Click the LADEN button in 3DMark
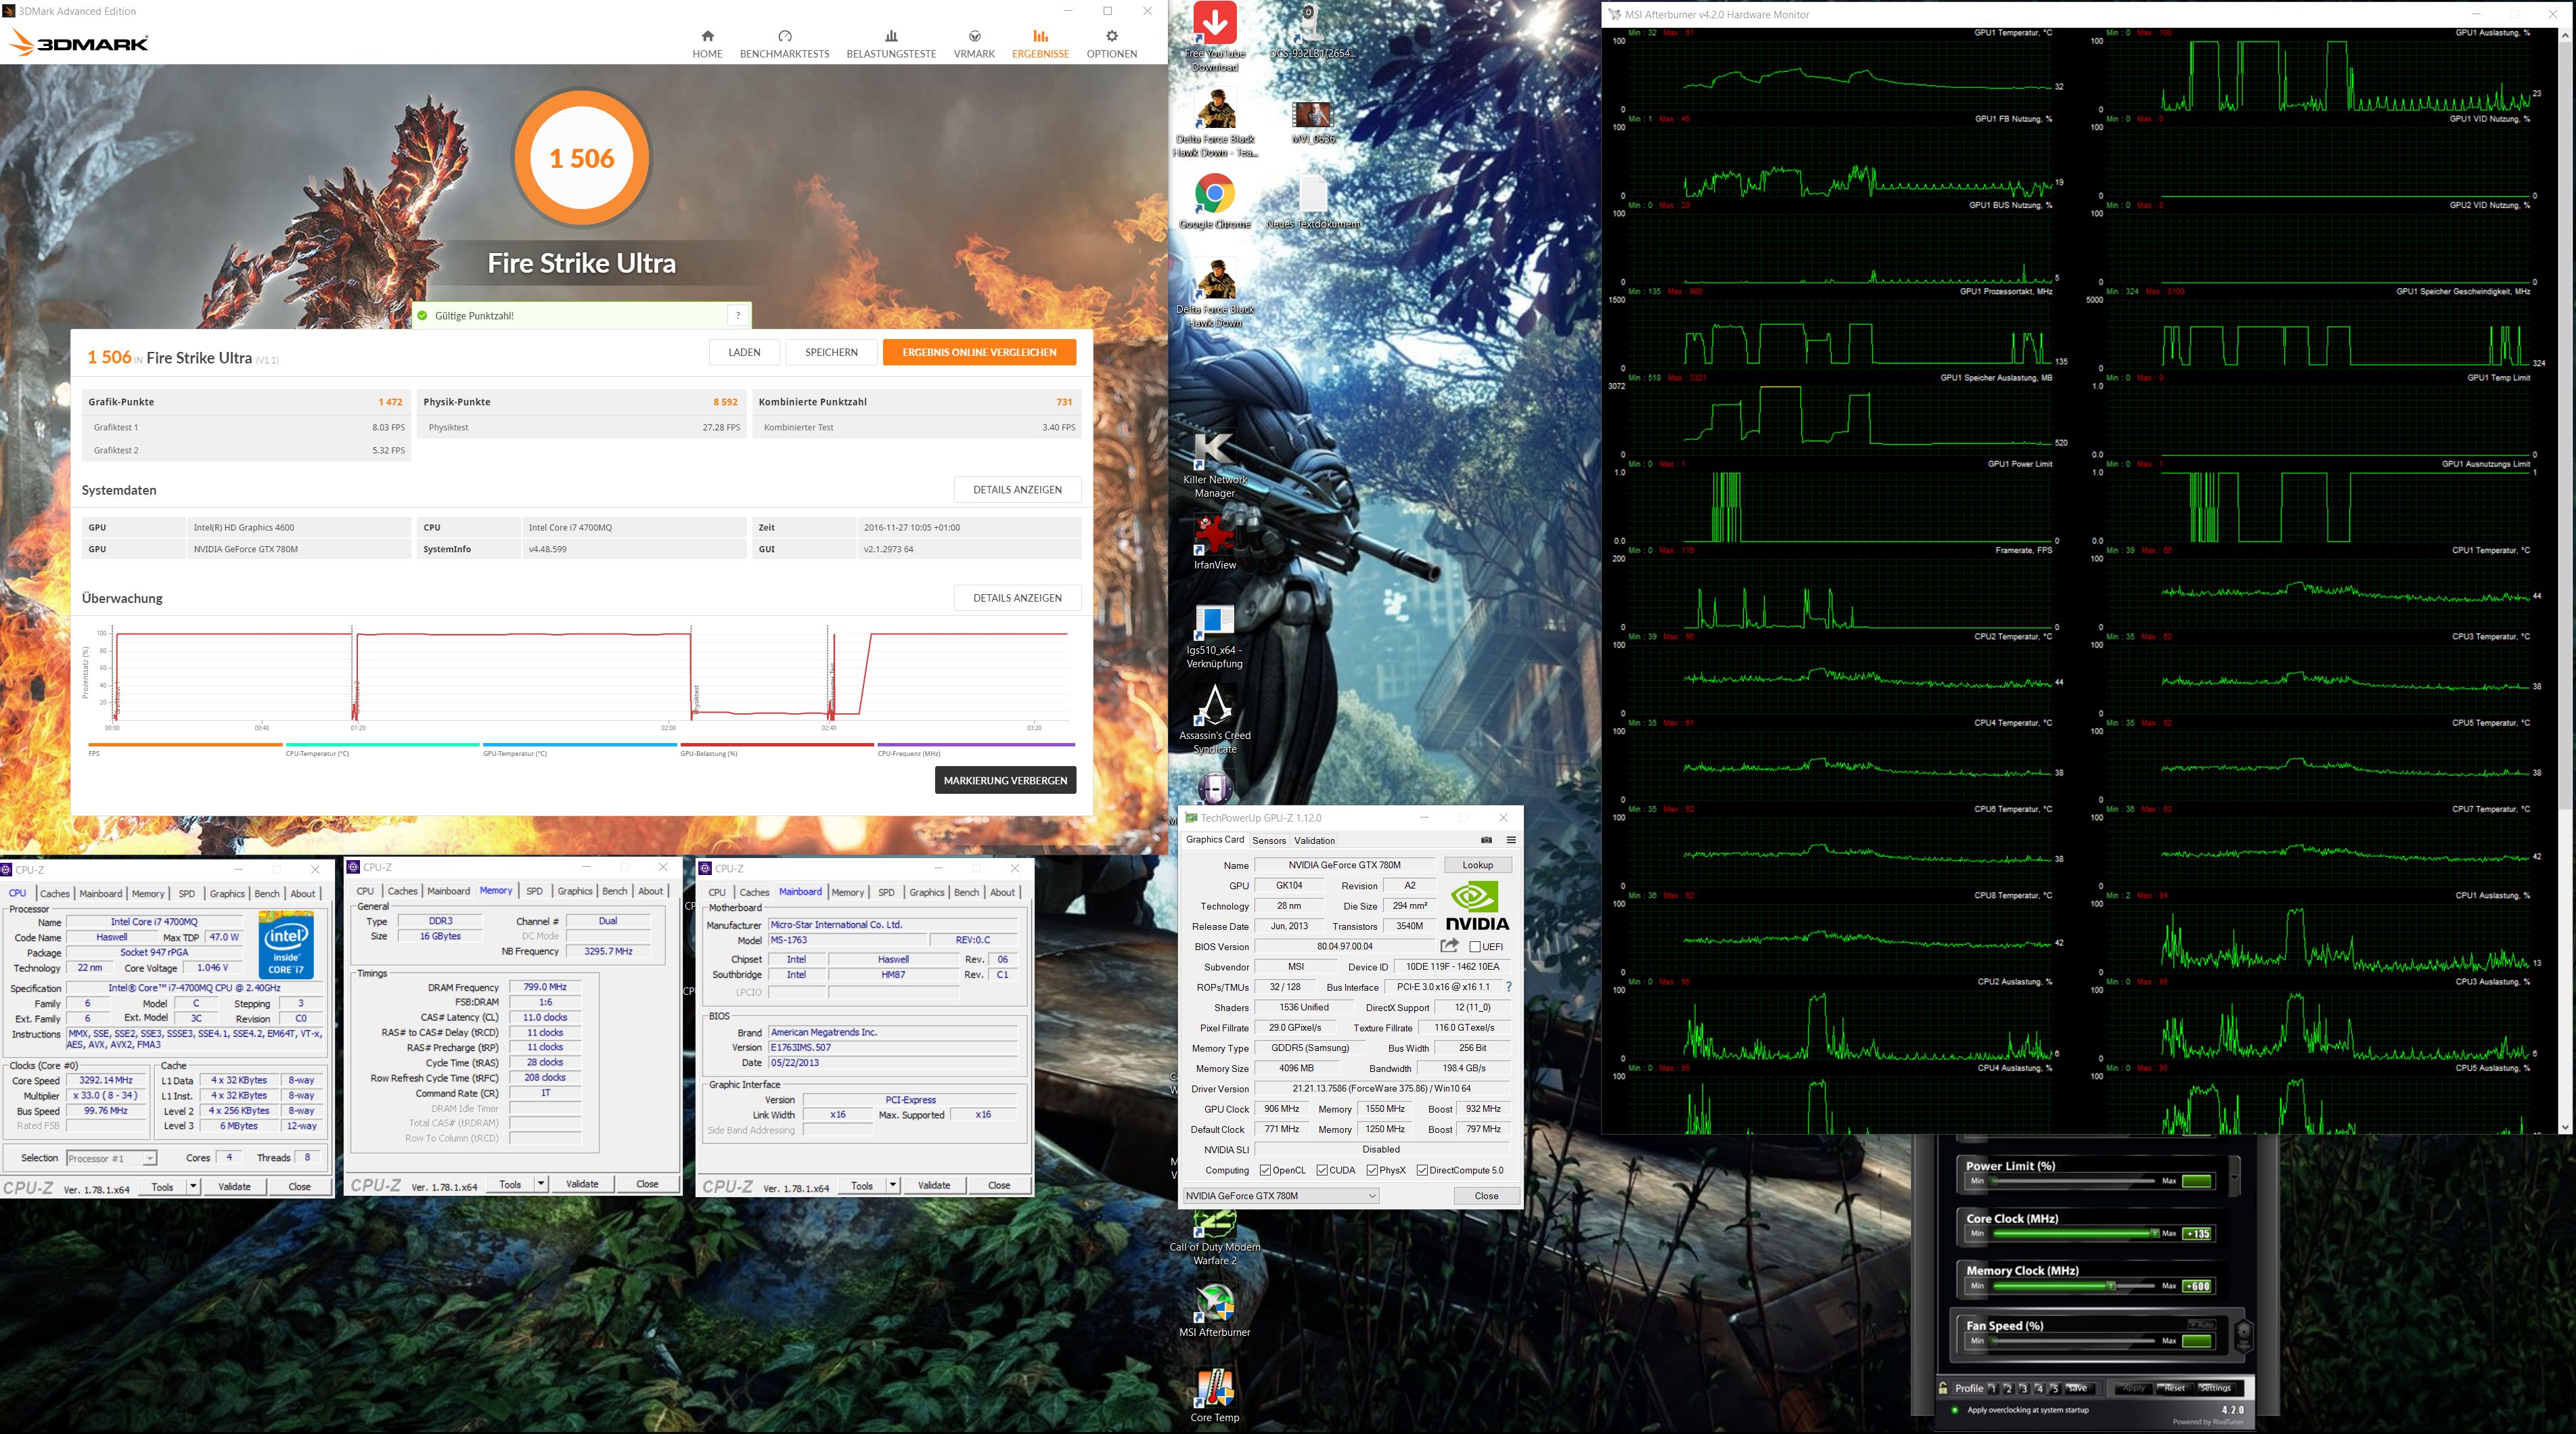 744,352
